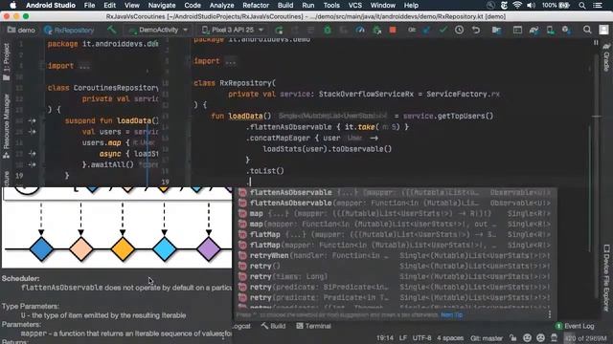Click the RxRepository breadcrumb in navigation bar
The width and height of the screenshot is (613, 344).
(69, 30)
